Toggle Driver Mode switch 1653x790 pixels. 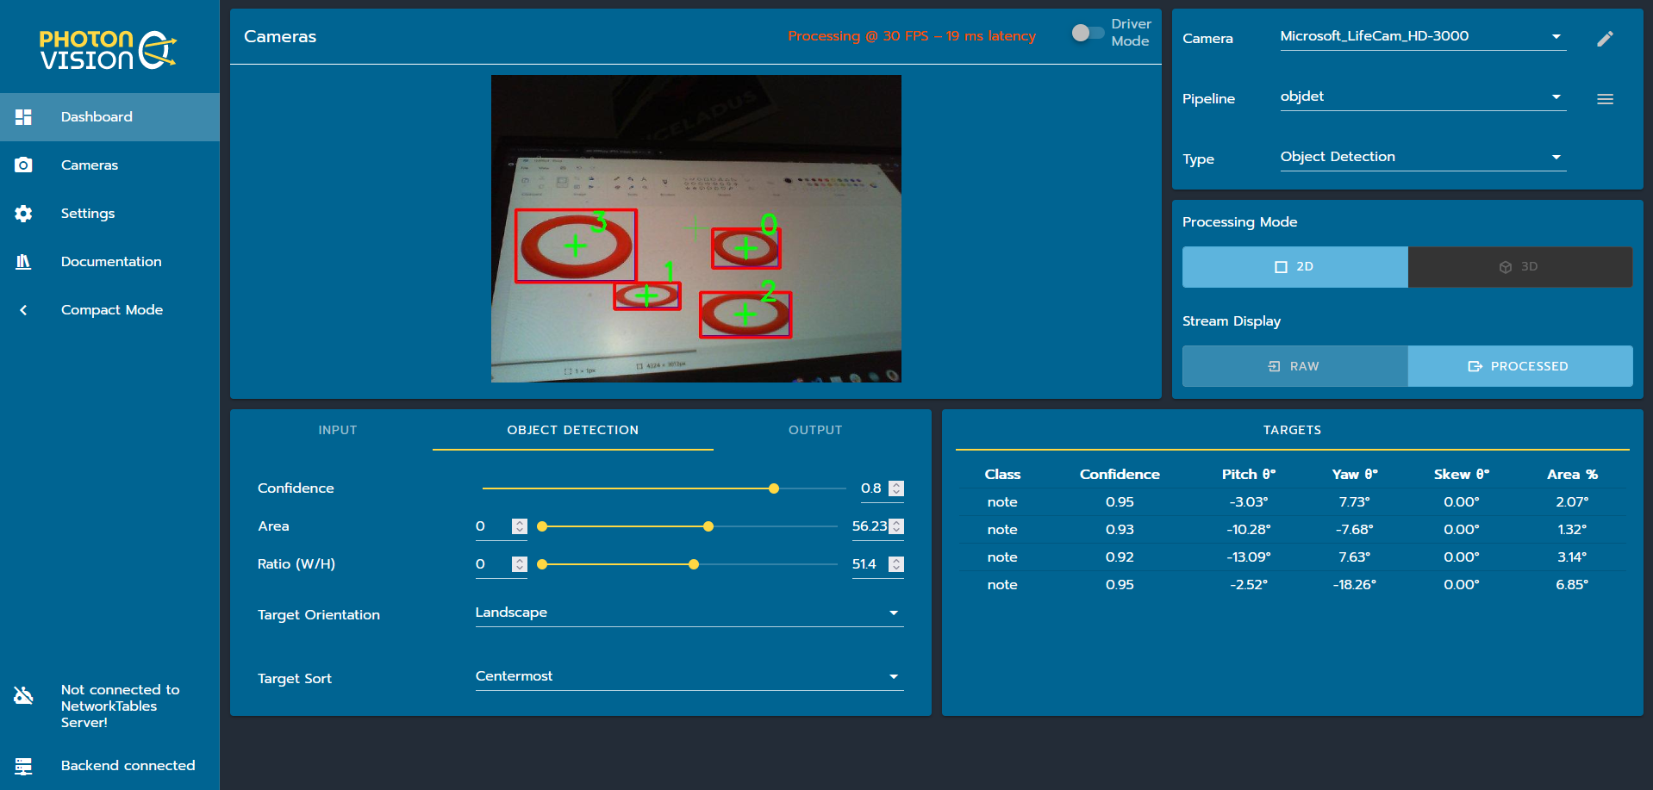pyautogui.click(x=1088, y=33)
